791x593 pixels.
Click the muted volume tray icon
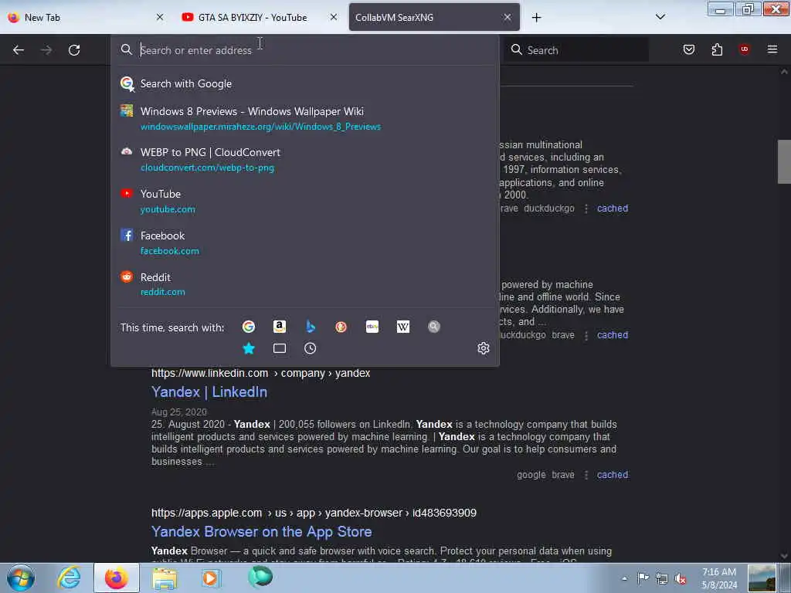(681, 578)
